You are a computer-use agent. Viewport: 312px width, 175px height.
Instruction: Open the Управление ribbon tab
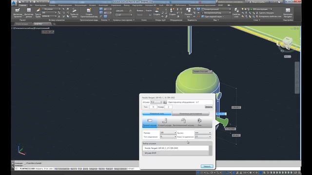pyautogui.click(x=116, y=5)
